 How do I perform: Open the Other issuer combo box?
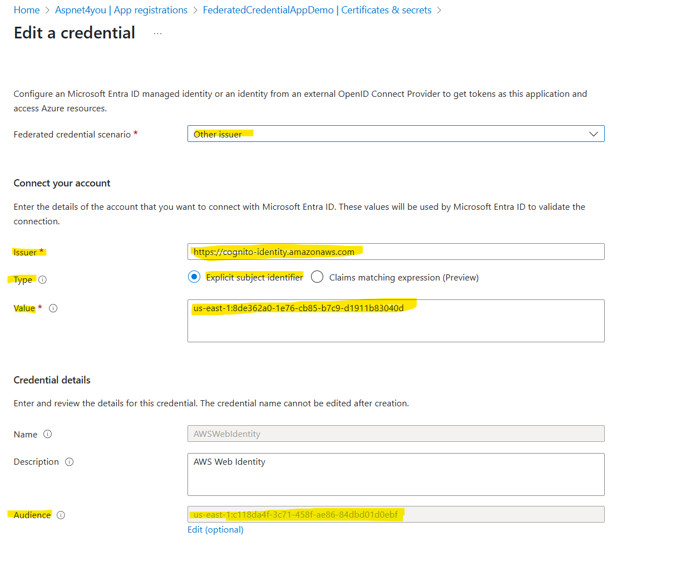coord(396,134)
